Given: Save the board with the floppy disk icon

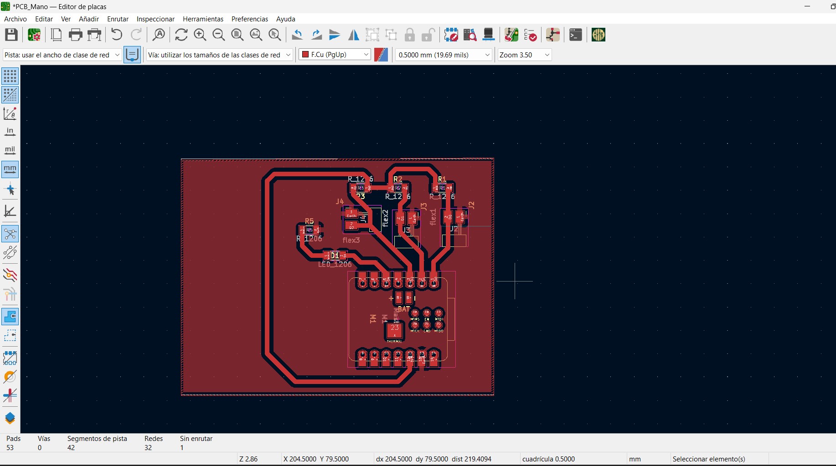Looking at the screenshot, I should [x=11, y=35].
